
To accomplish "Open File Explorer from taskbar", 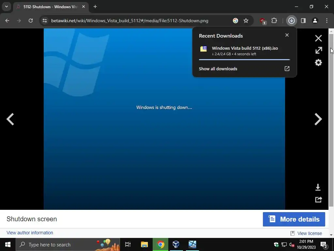I will (144, 244).
